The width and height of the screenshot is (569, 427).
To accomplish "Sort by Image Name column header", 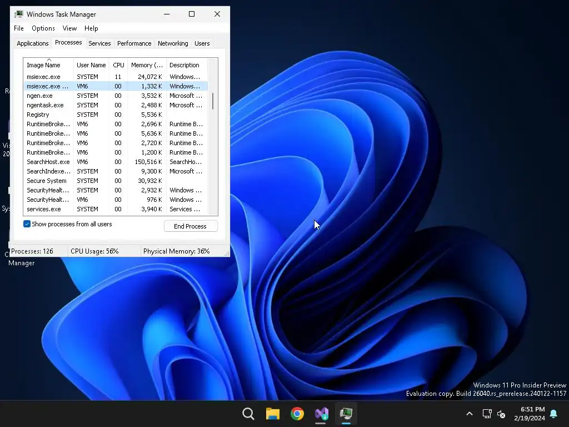I will (48, 65).
